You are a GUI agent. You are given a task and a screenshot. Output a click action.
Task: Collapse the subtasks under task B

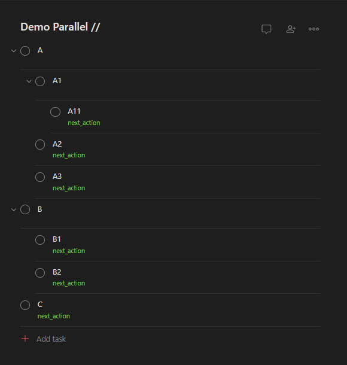coord(14,209)
